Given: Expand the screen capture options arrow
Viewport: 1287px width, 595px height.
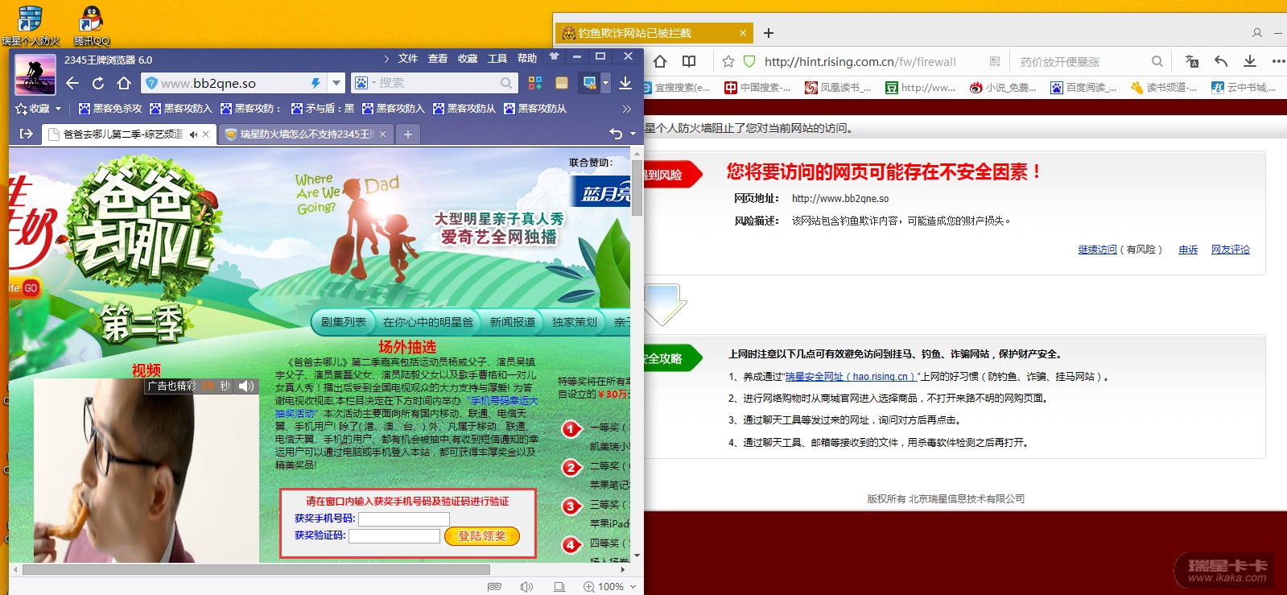Looking at the screenshot, I should 605,83.
